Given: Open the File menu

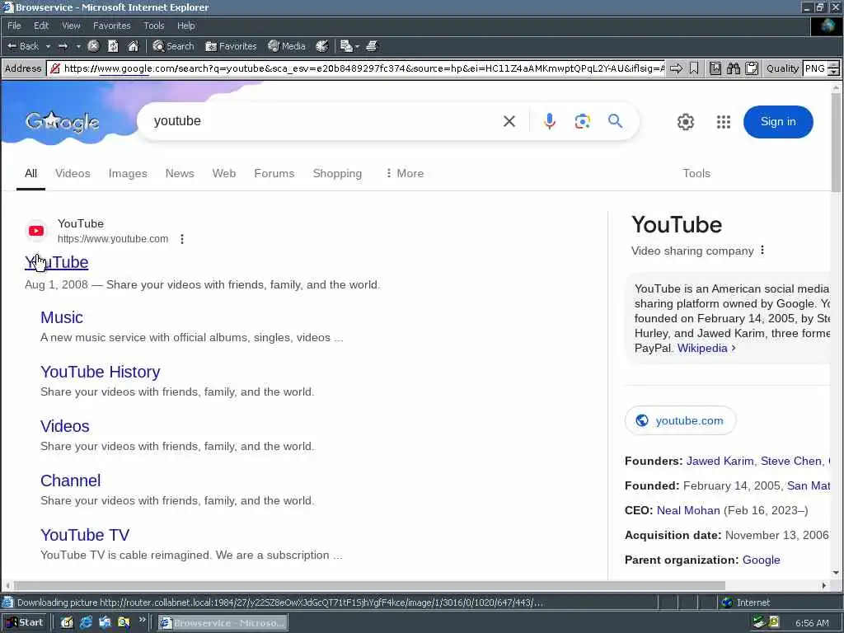Looking at the screenshot, I should pos(14,26).
